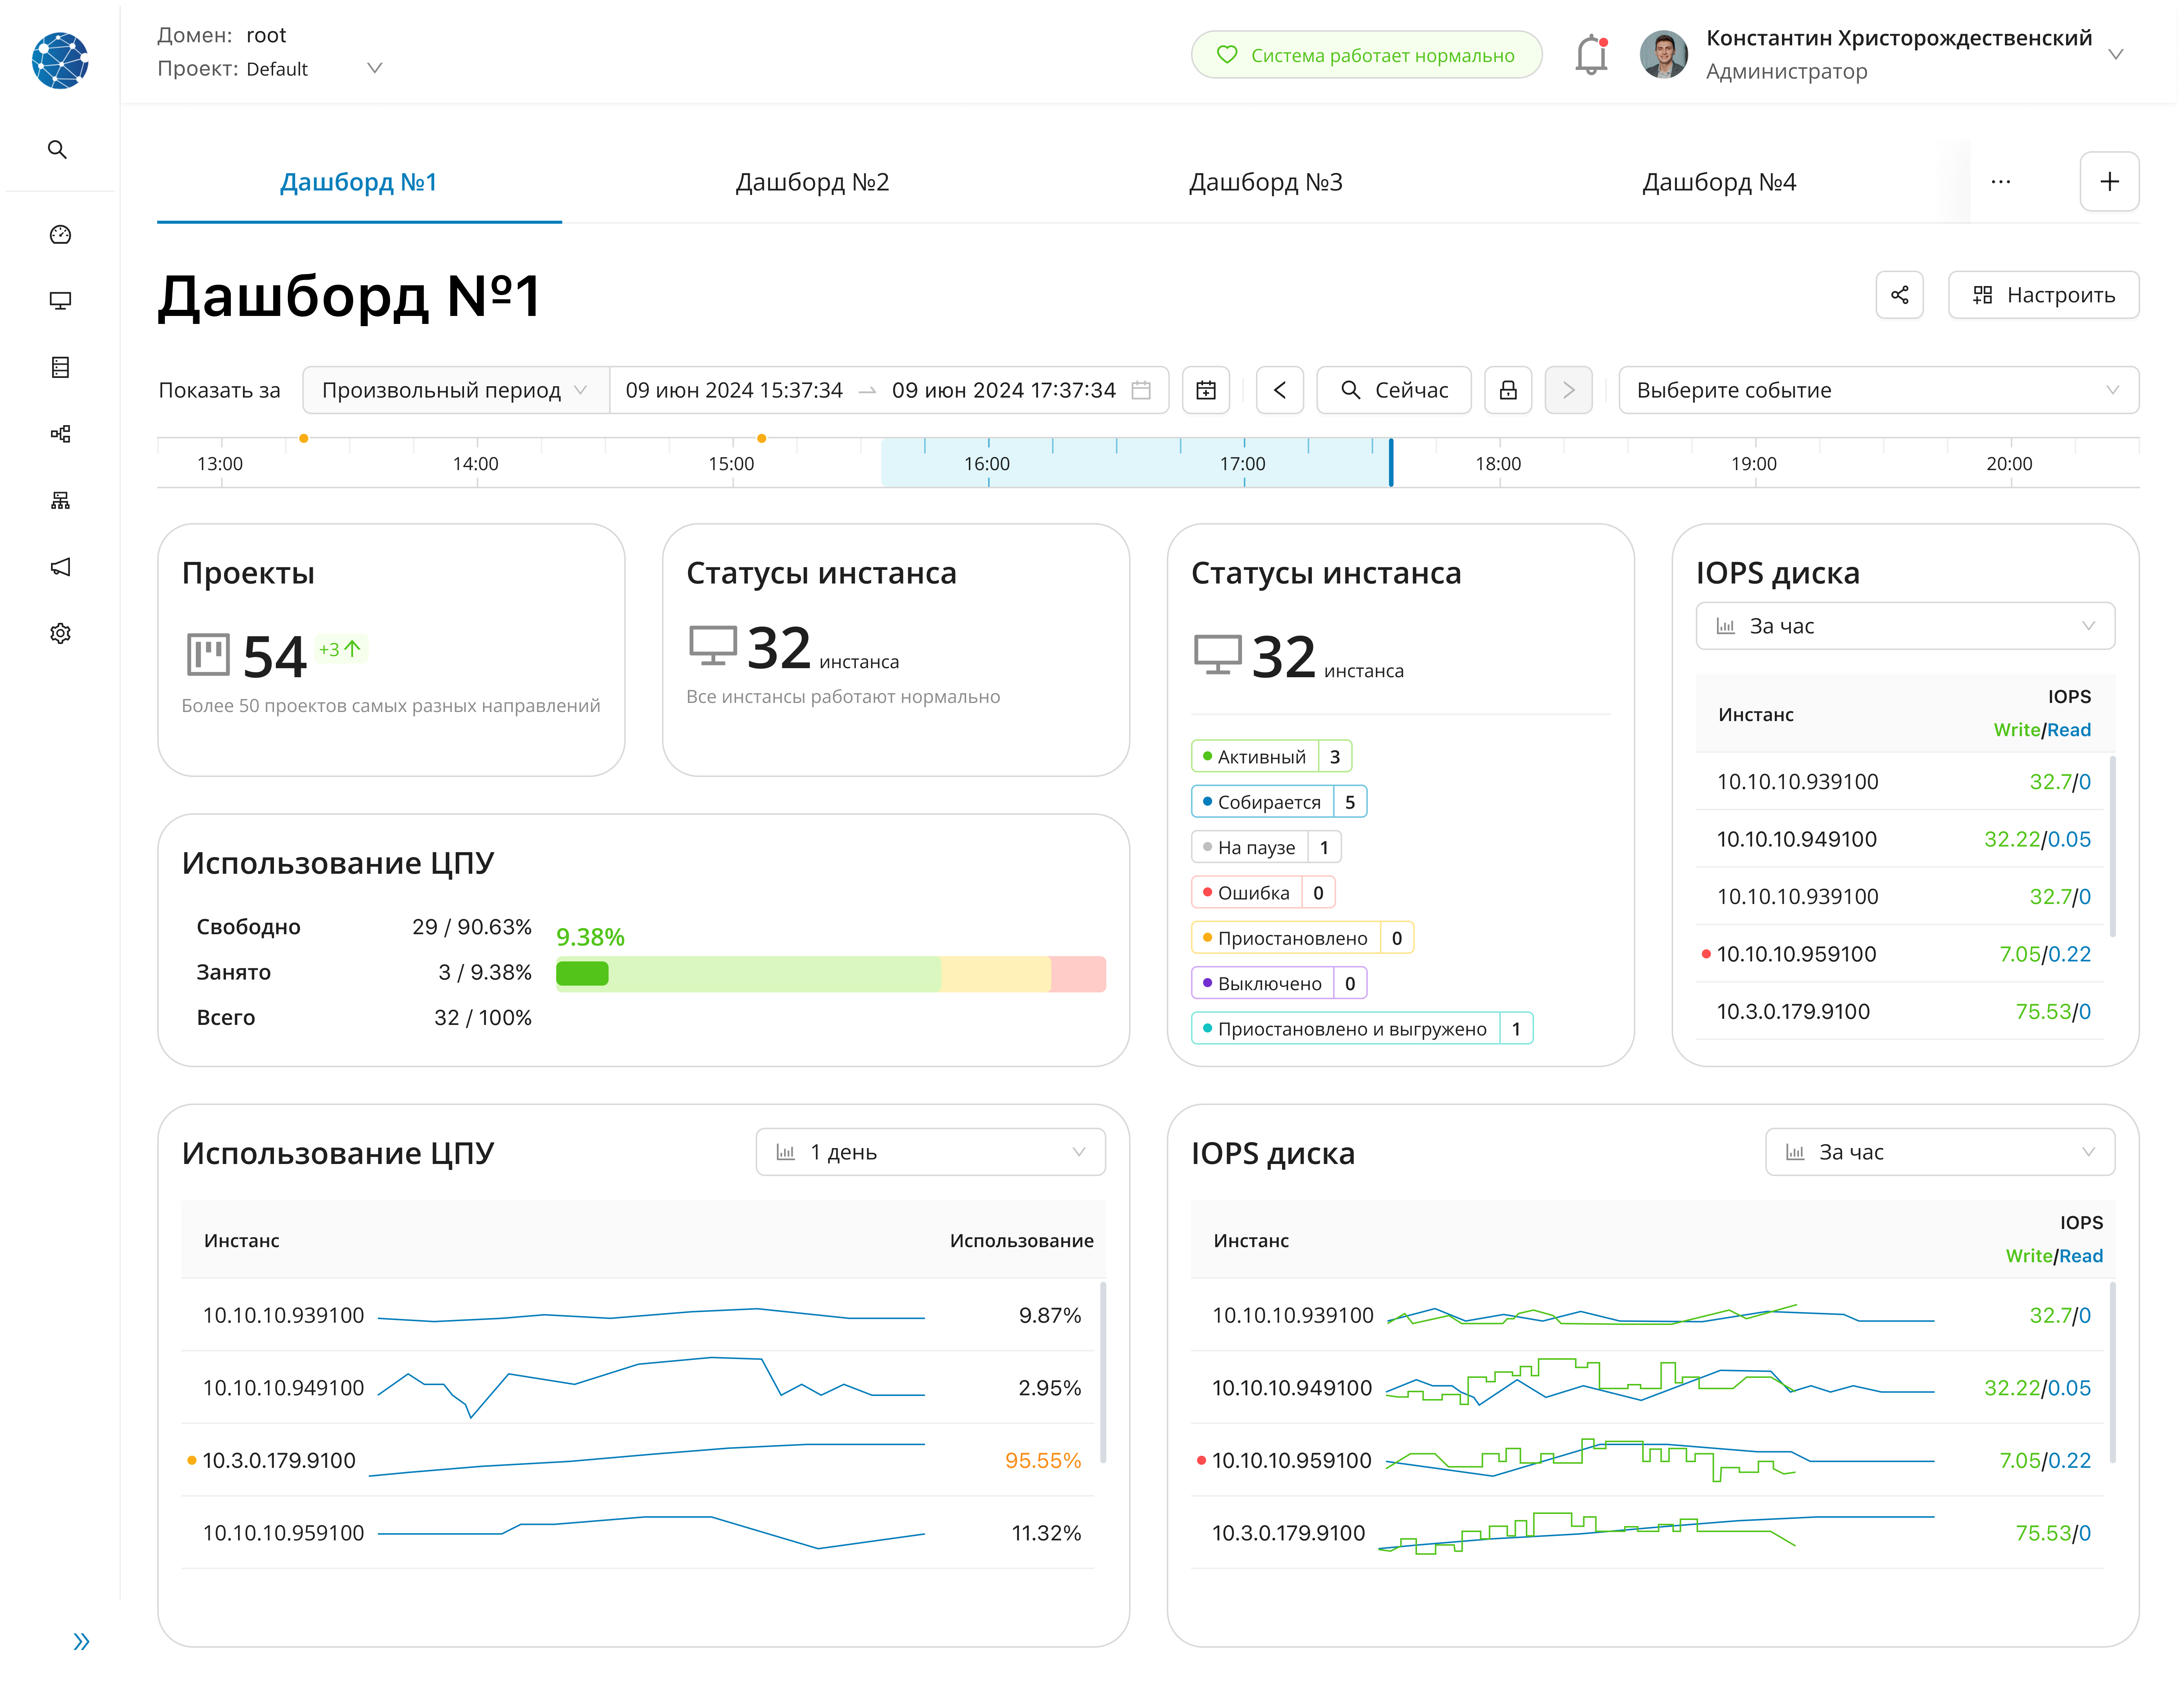Click the +3 projects increase badge
Viewport: 2184px width, 1684px height.
tap(340, 649)
